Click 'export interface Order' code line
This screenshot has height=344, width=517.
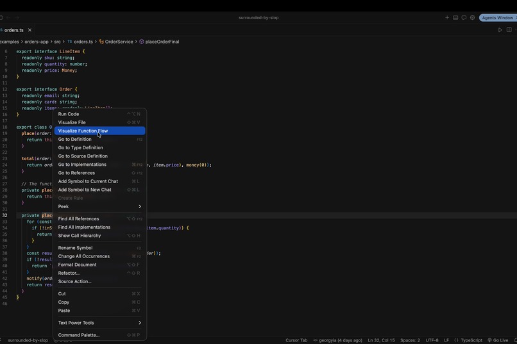click(47, 90)
